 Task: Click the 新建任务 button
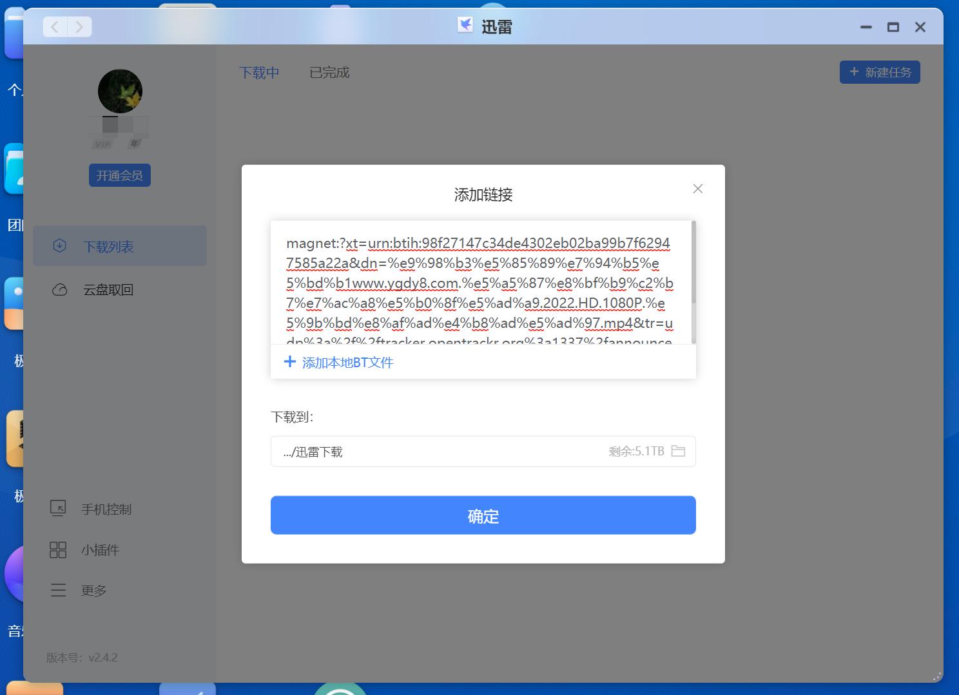(880, 72)
